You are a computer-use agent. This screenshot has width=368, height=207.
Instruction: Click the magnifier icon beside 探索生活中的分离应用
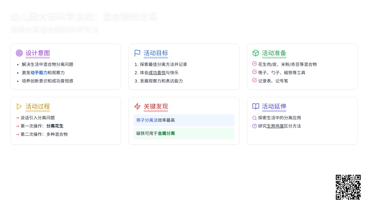coord(255,118)
